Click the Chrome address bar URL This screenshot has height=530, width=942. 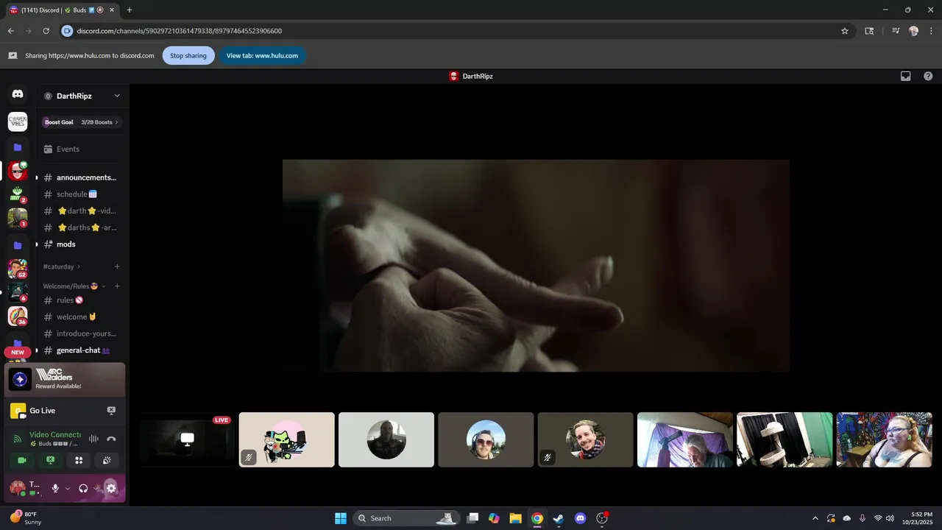pos(180,31)
